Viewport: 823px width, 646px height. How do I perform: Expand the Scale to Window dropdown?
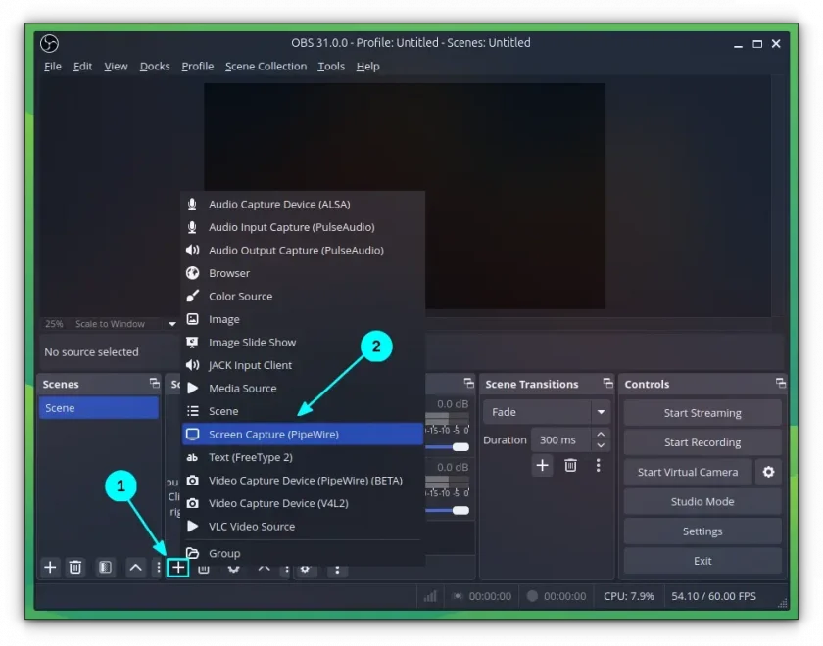tap(172, 324)
